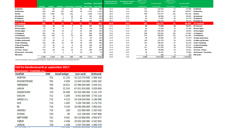Click the 'HOF' row label
Screen dimensions: 228x128
tap(19, 103)
